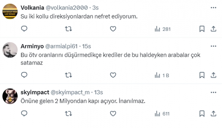View analytics on skyimpact's tweet (611)
222x128 pixels.
pyautogui.click(x=162, y=114)
